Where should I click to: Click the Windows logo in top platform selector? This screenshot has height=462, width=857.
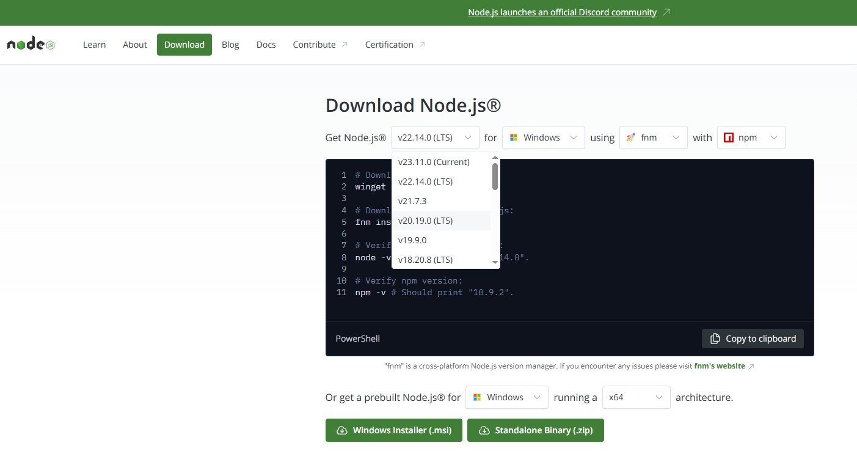[x=514, y=137]
